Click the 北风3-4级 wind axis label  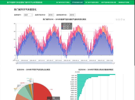(74, 78)
